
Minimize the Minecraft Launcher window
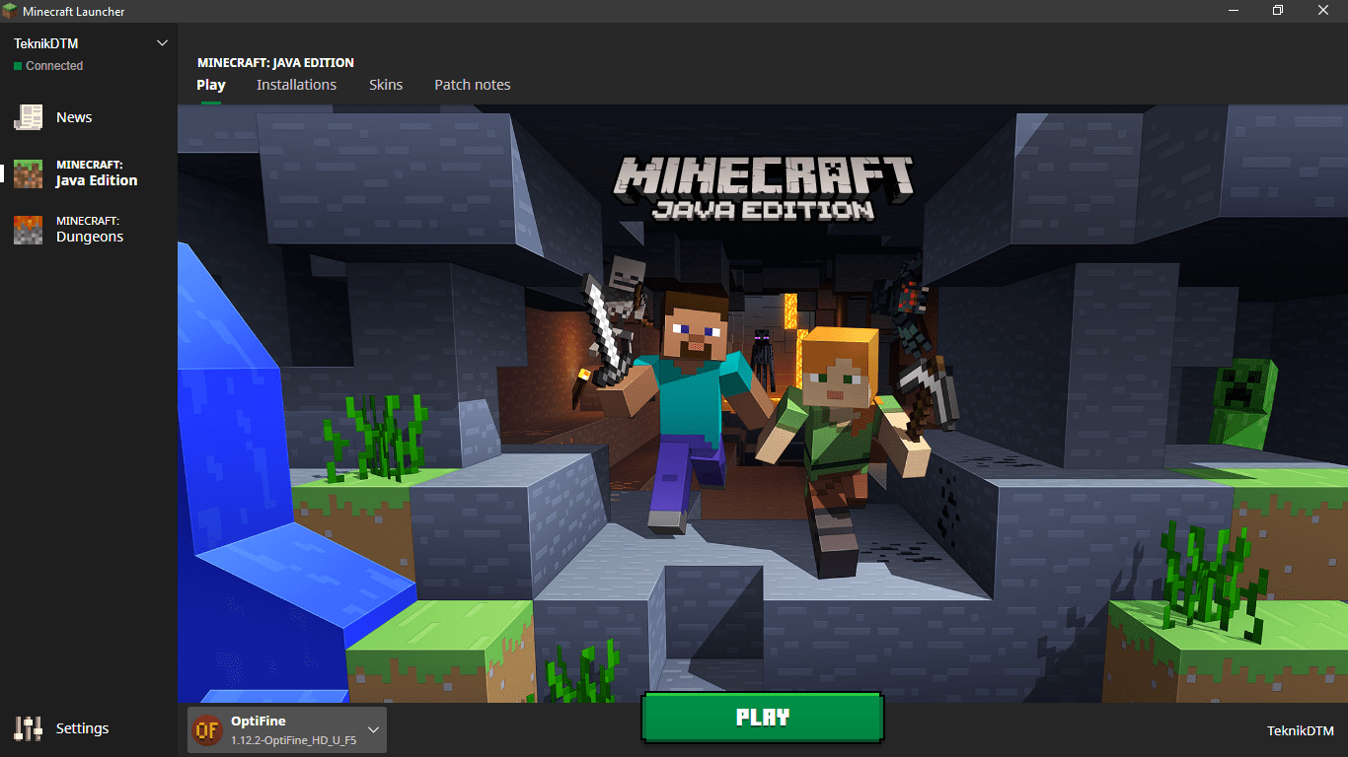click(1233, 10)
